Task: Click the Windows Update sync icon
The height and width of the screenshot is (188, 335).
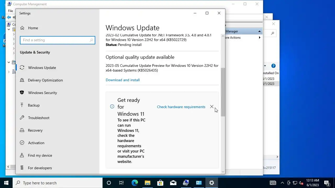Action: pyautogui.click(x=22, y=68)
